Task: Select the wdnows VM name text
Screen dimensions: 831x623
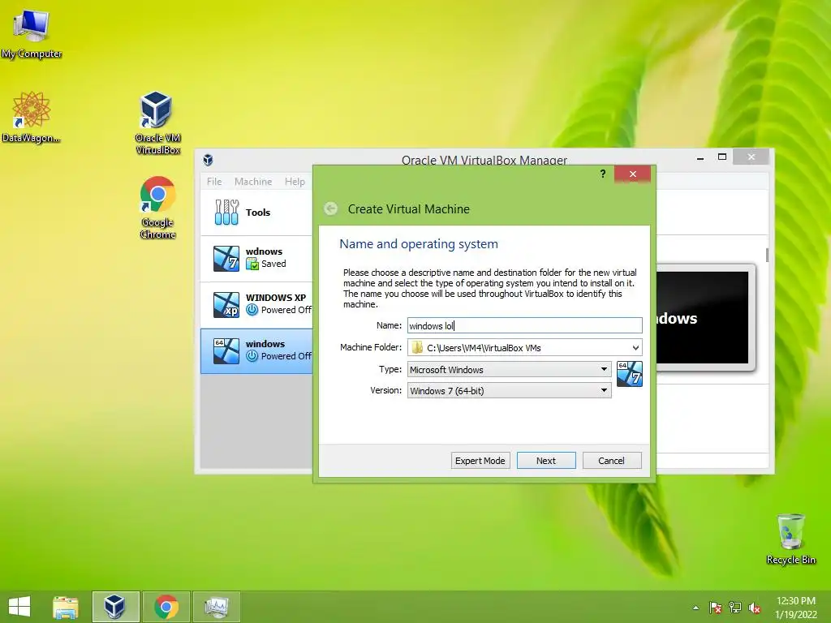Action: point(264,251)
